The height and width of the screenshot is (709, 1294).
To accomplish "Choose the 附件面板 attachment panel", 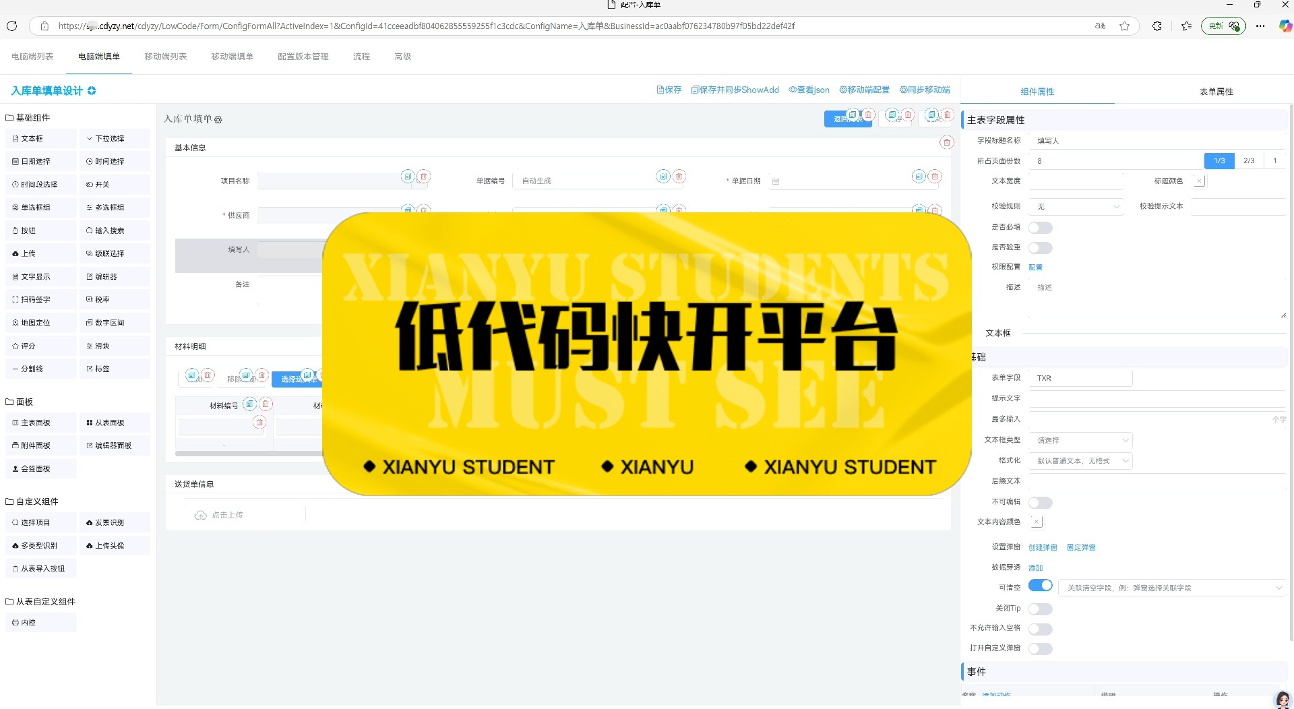I will (41, 446).
